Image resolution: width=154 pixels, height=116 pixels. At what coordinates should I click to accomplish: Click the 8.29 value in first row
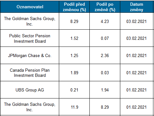(x=74, y=21)
